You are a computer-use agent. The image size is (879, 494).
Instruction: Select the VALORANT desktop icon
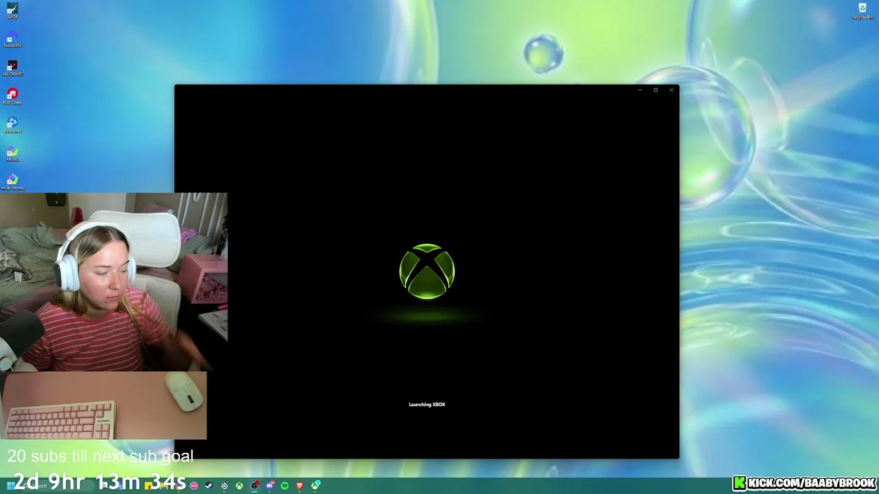pos(12,68)
